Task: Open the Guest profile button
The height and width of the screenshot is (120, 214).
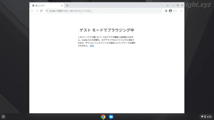Action: (x=173, y=11)
